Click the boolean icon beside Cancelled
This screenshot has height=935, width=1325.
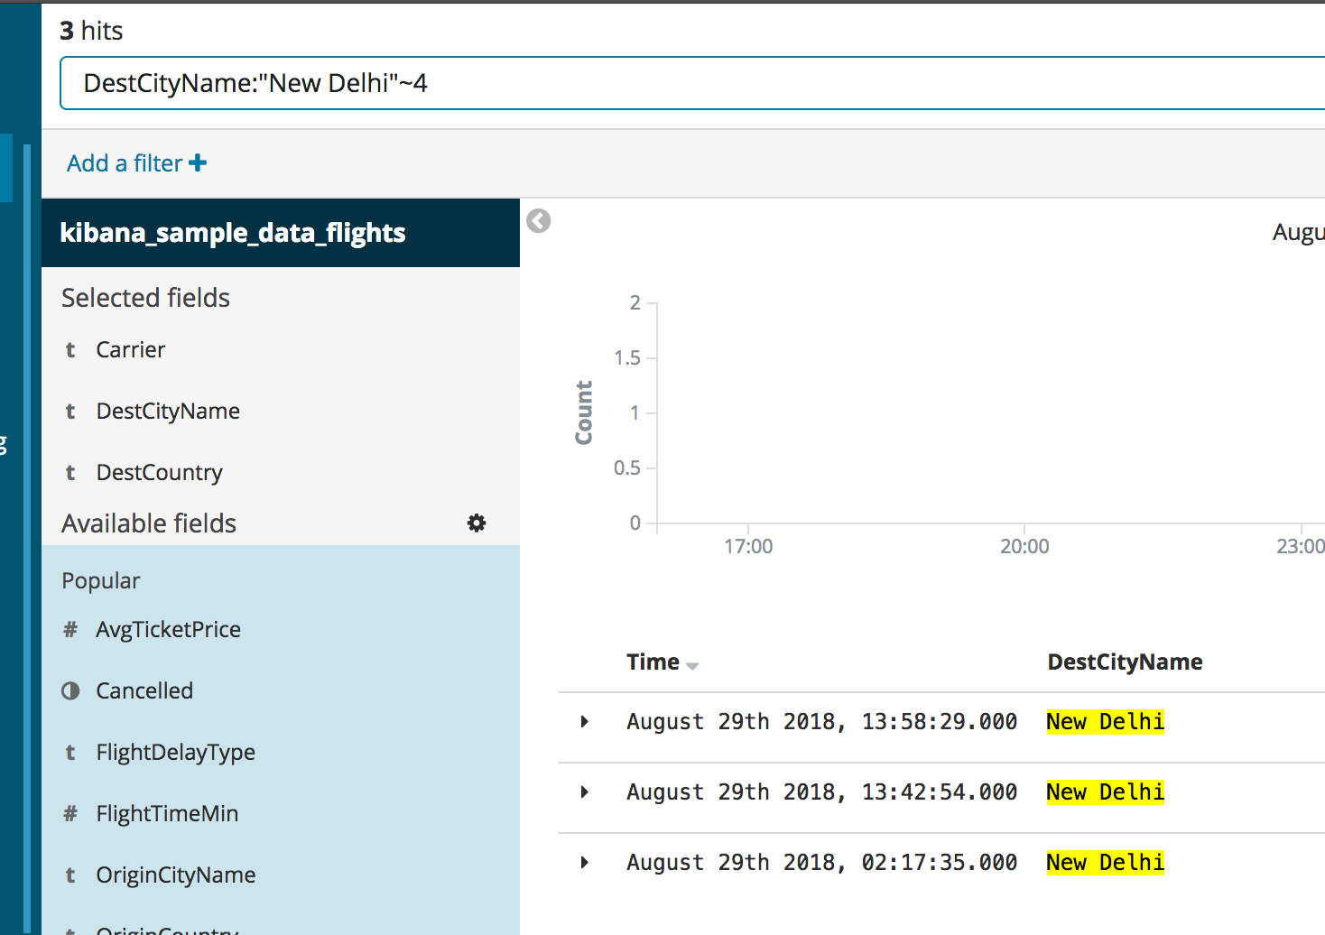tap(69, 690)
